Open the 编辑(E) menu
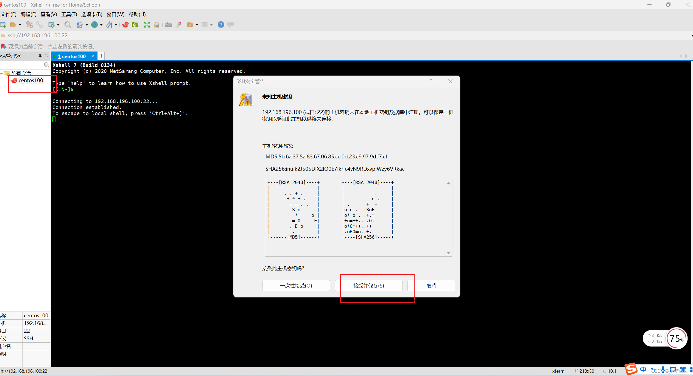This screenshot has height=376, width=693. click(x=28, y=14)
